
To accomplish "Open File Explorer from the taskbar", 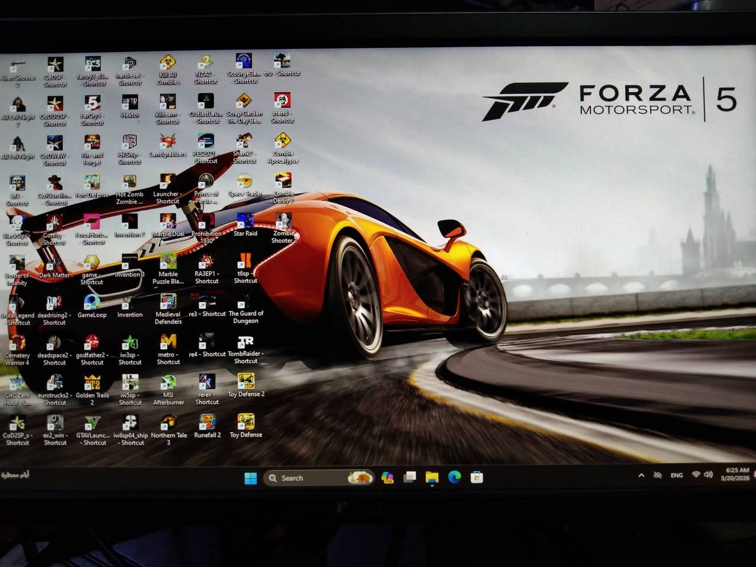I will click(x=432, y=477).
